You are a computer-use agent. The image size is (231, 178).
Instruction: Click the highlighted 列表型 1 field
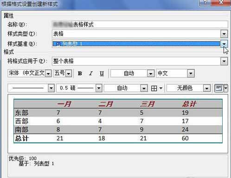coord(136,44)
